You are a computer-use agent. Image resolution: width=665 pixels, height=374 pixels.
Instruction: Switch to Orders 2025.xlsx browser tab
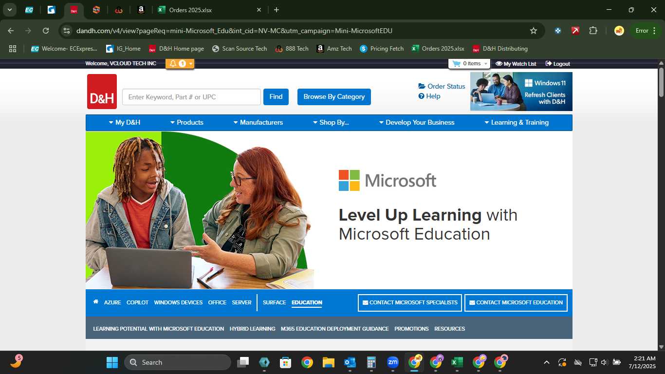[209, 10]
